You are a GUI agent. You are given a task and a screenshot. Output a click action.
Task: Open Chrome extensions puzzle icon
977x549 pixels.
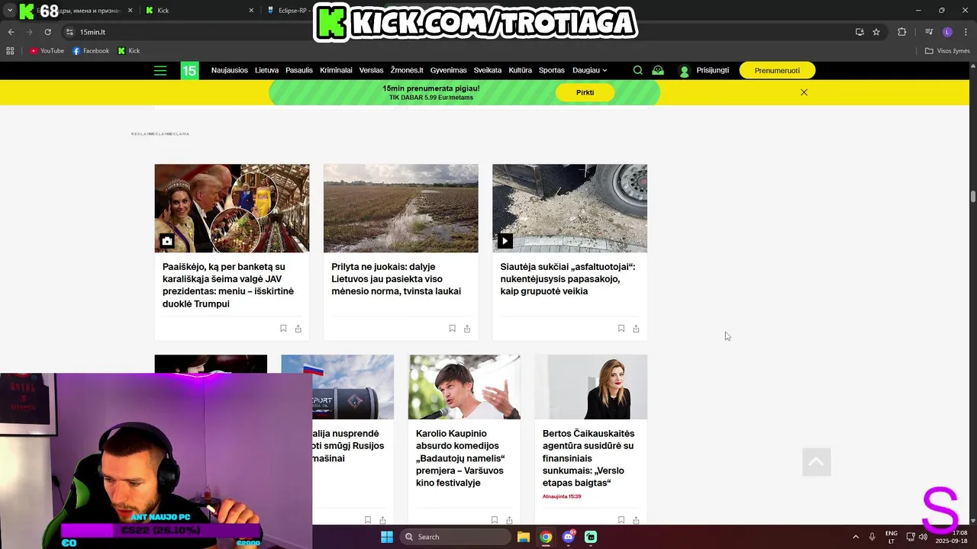point(902,32)
